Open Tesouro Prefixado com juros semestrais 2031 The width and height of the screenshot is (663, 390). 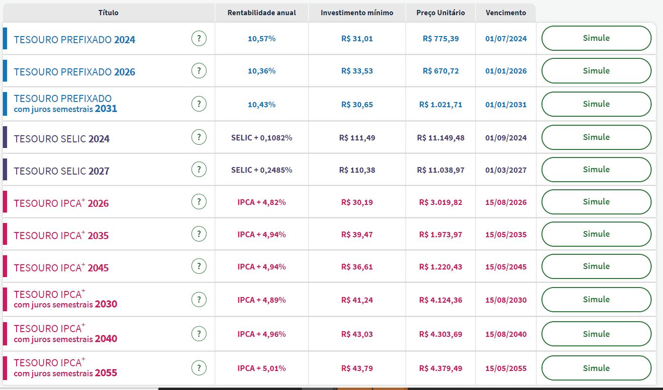click(65, 104)
